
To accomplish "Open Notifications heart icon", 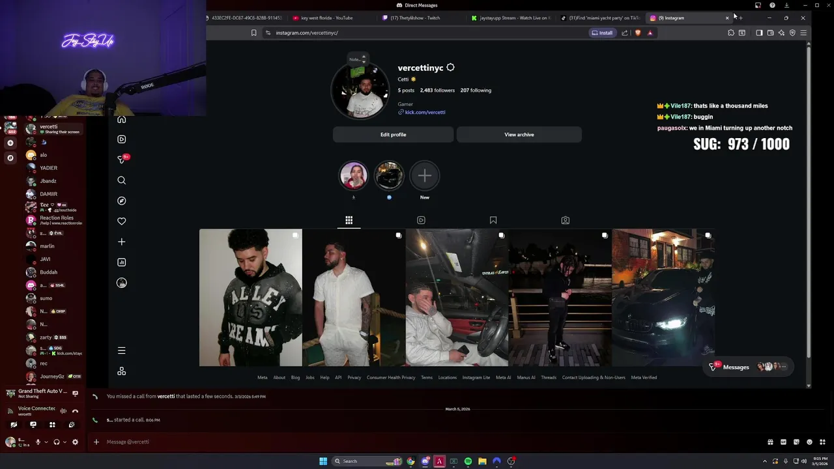I will tap(121, 221).
